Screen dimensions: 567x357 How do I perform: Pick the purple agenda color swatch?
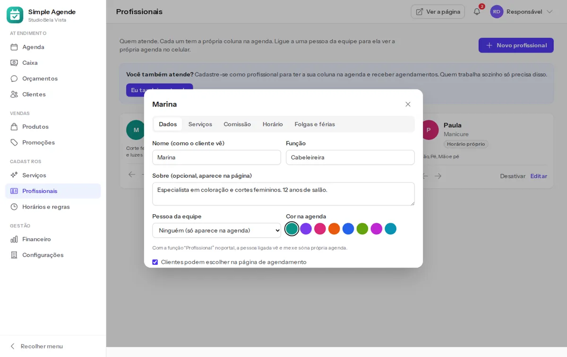click(x=306, y=229)
